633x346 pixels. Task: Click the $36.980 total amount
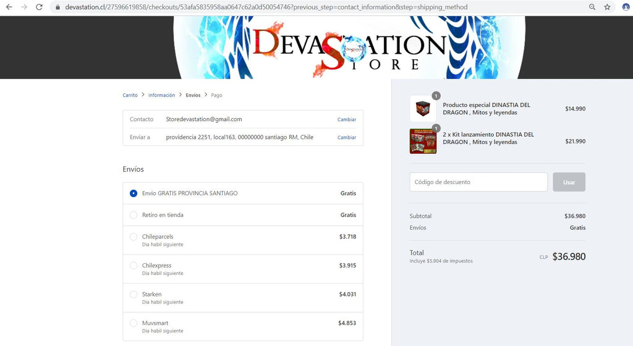(x=569, y=256)
